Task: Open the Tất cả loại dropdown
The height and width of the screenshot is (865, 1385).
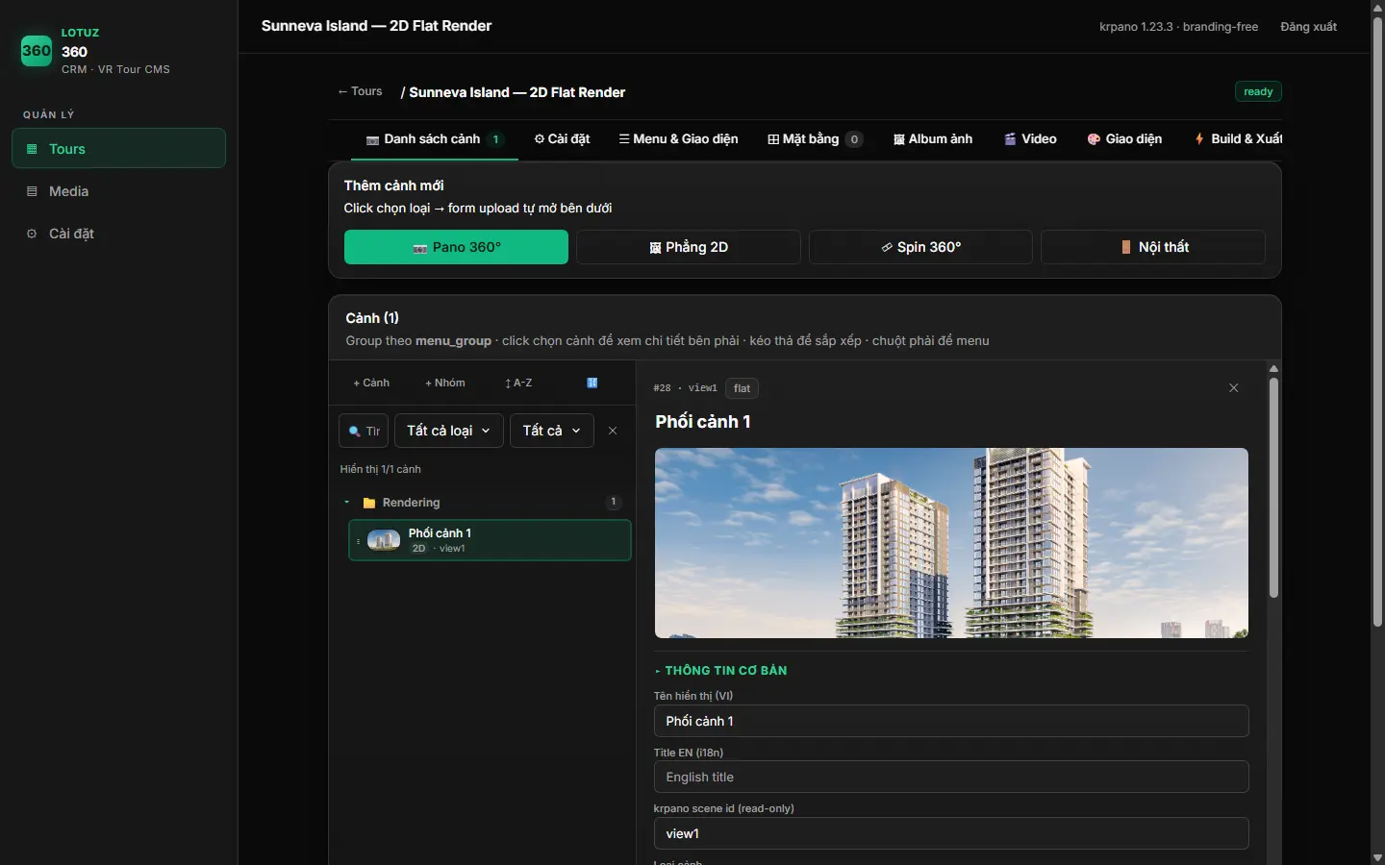Action: point(449,431)
